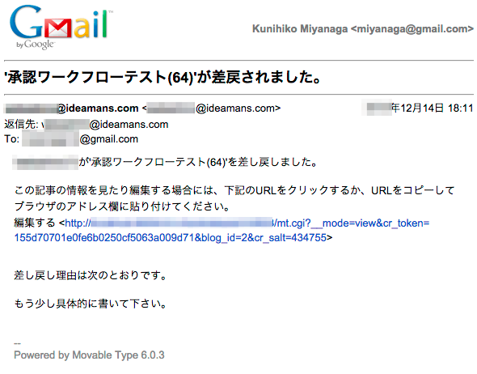Click the red envelope M in logo

point(58,28)
